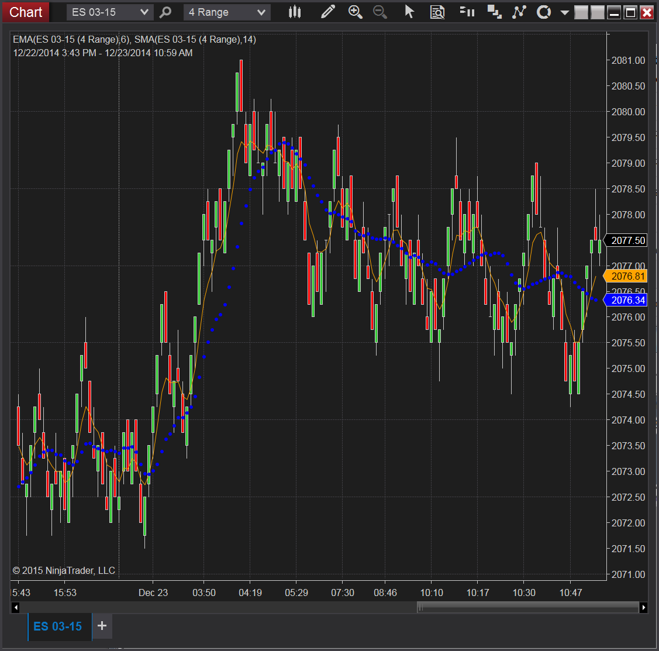This screenshot has height=651, width=659.
Task: Maximize the chart window
Action: (x=630, y=13)
